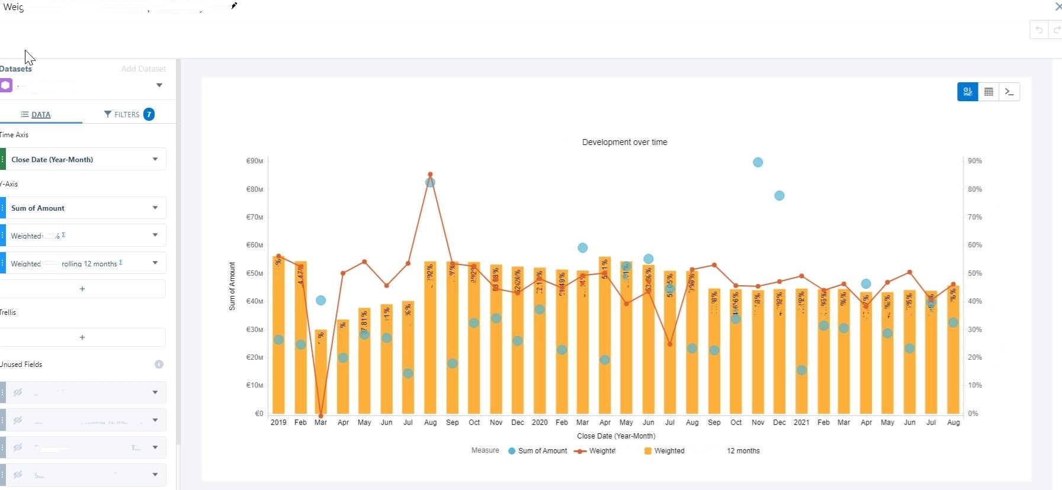Toggle the orange Weighted legend swatch

click(648, 451)
